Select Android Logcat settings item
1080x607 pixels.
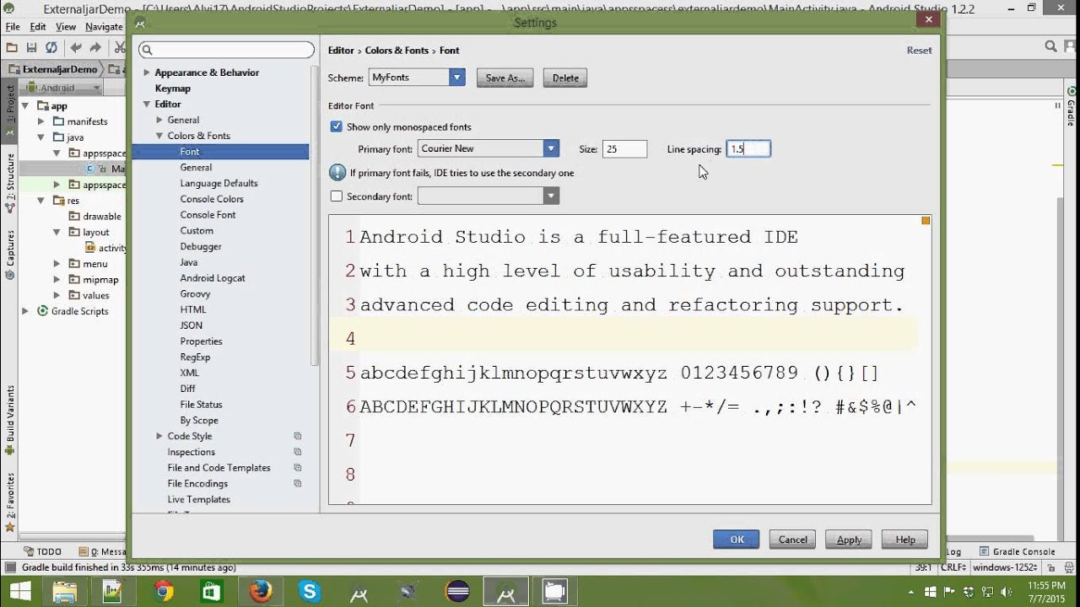213,278
